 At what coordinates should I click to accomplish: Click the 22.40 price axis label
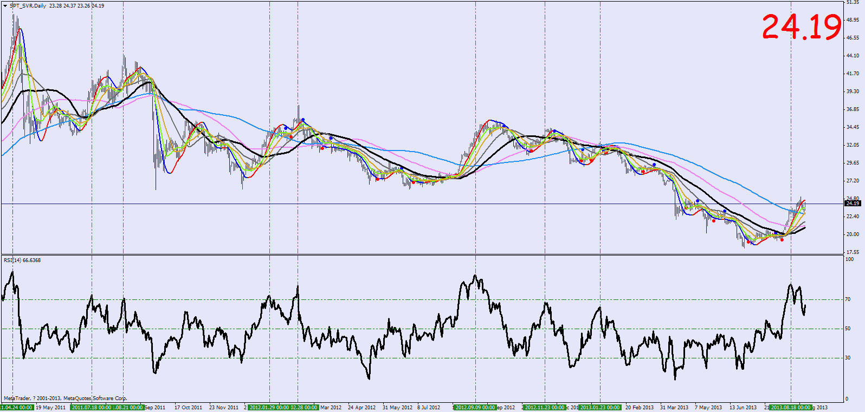(853, 217)
